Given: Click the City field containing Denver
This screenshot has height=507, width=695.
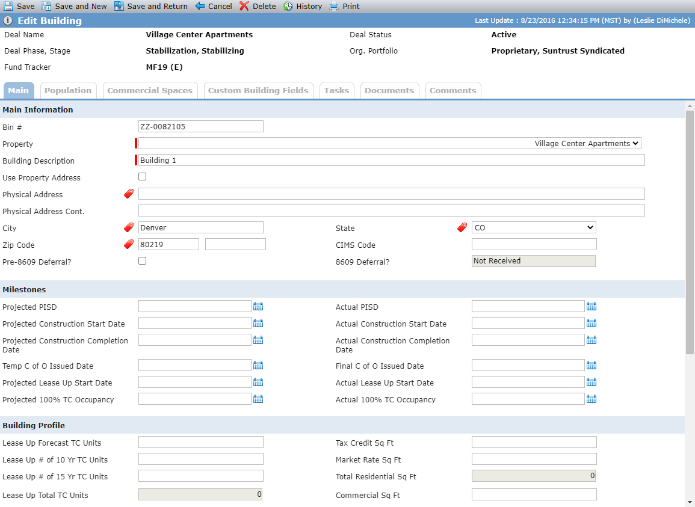Looking at the screenshot, I should [201, 227].
